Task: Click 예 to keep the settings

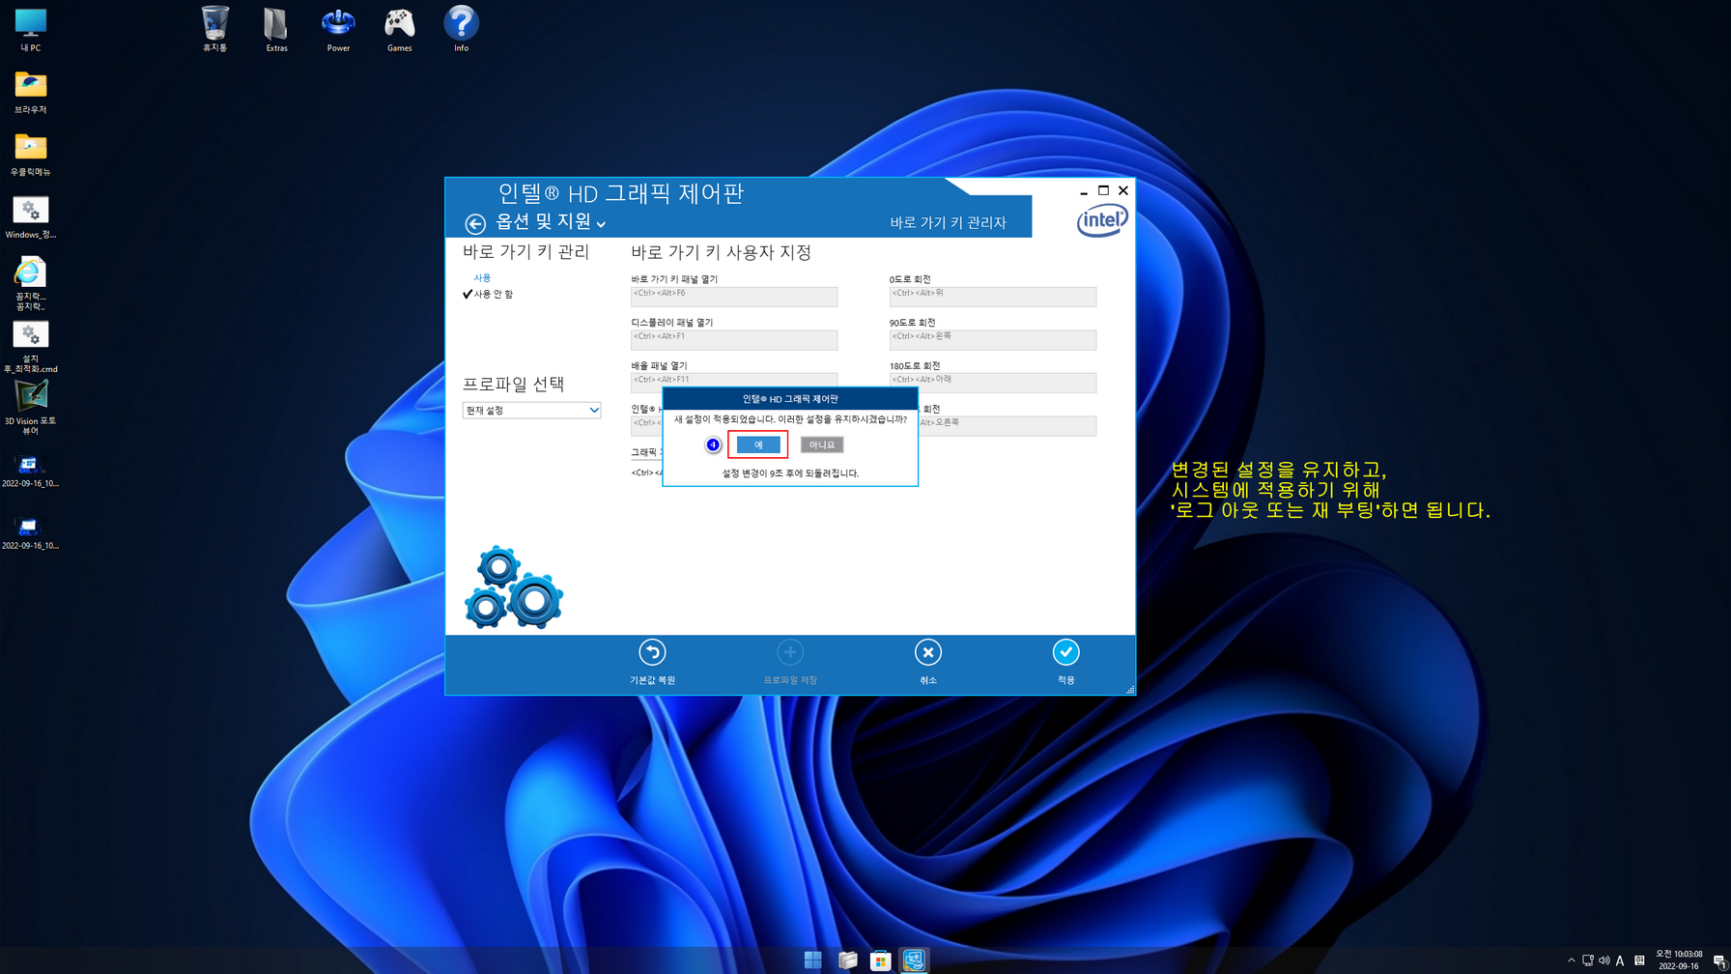Action: coord(758,444)
